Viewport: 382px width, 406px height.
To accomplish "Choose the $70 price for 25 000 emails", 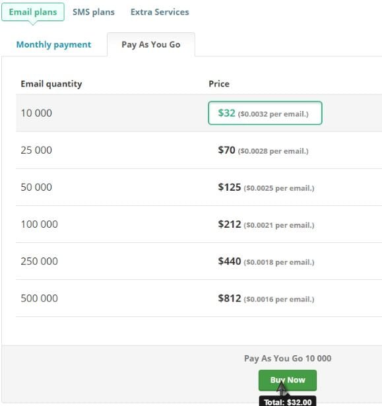I will click(x=263, y=150).
